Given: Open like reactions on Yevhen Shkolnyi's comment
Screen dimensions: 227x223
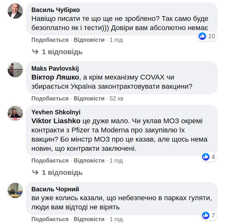Looking at the screenshot, I should tap(209, 157).
